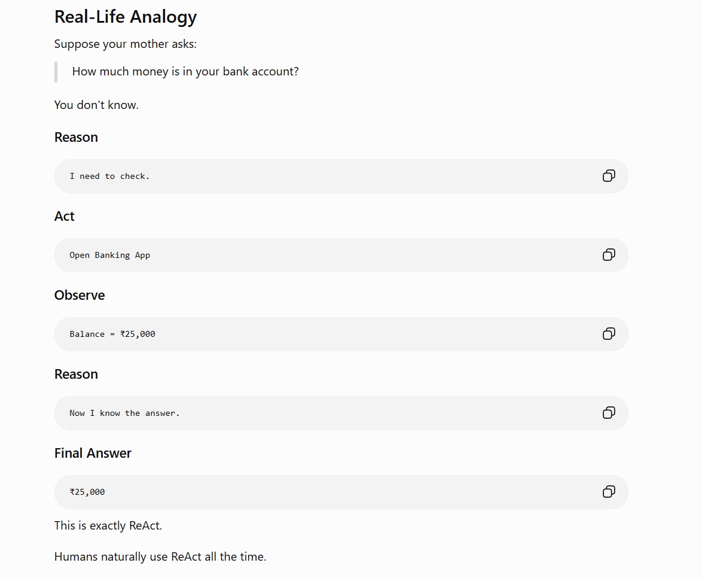Viewport: 702px width, 578px height.
Task: Copy the "I need to check." code block
Action: [x=609, y=176]
